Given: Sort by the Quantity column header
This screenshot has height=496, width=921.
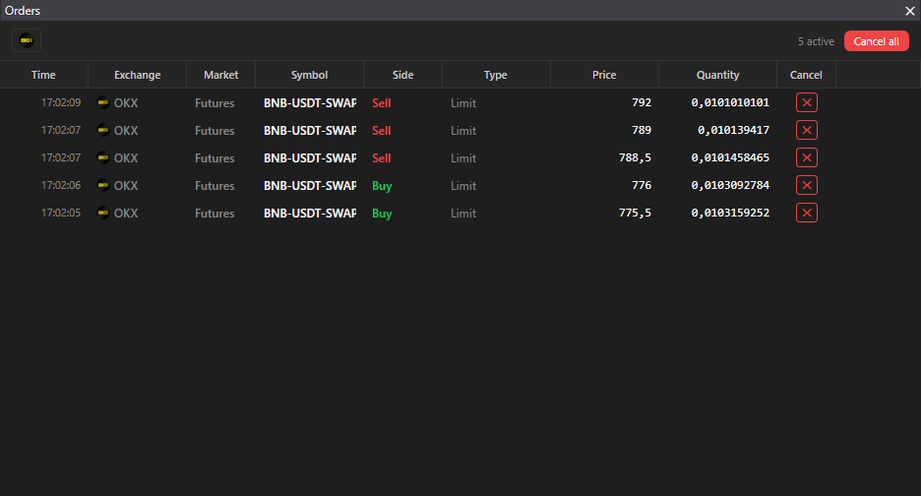Looking at the screenshot, I should (717, 75).
